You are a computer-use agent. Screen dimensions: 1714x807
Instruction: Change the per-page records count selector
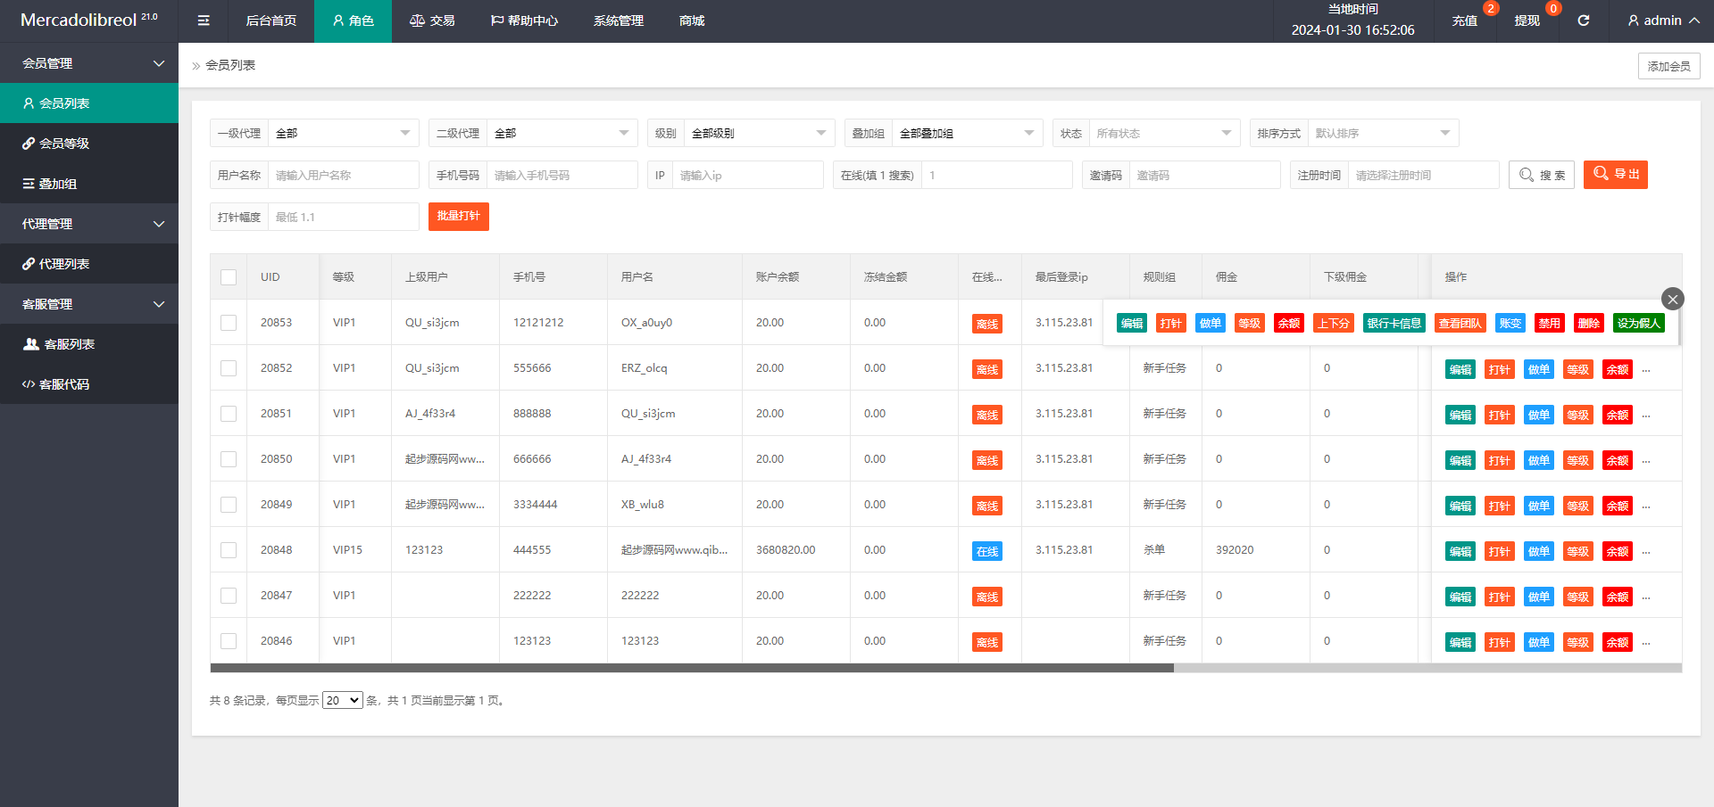click(x=342, y=700)
